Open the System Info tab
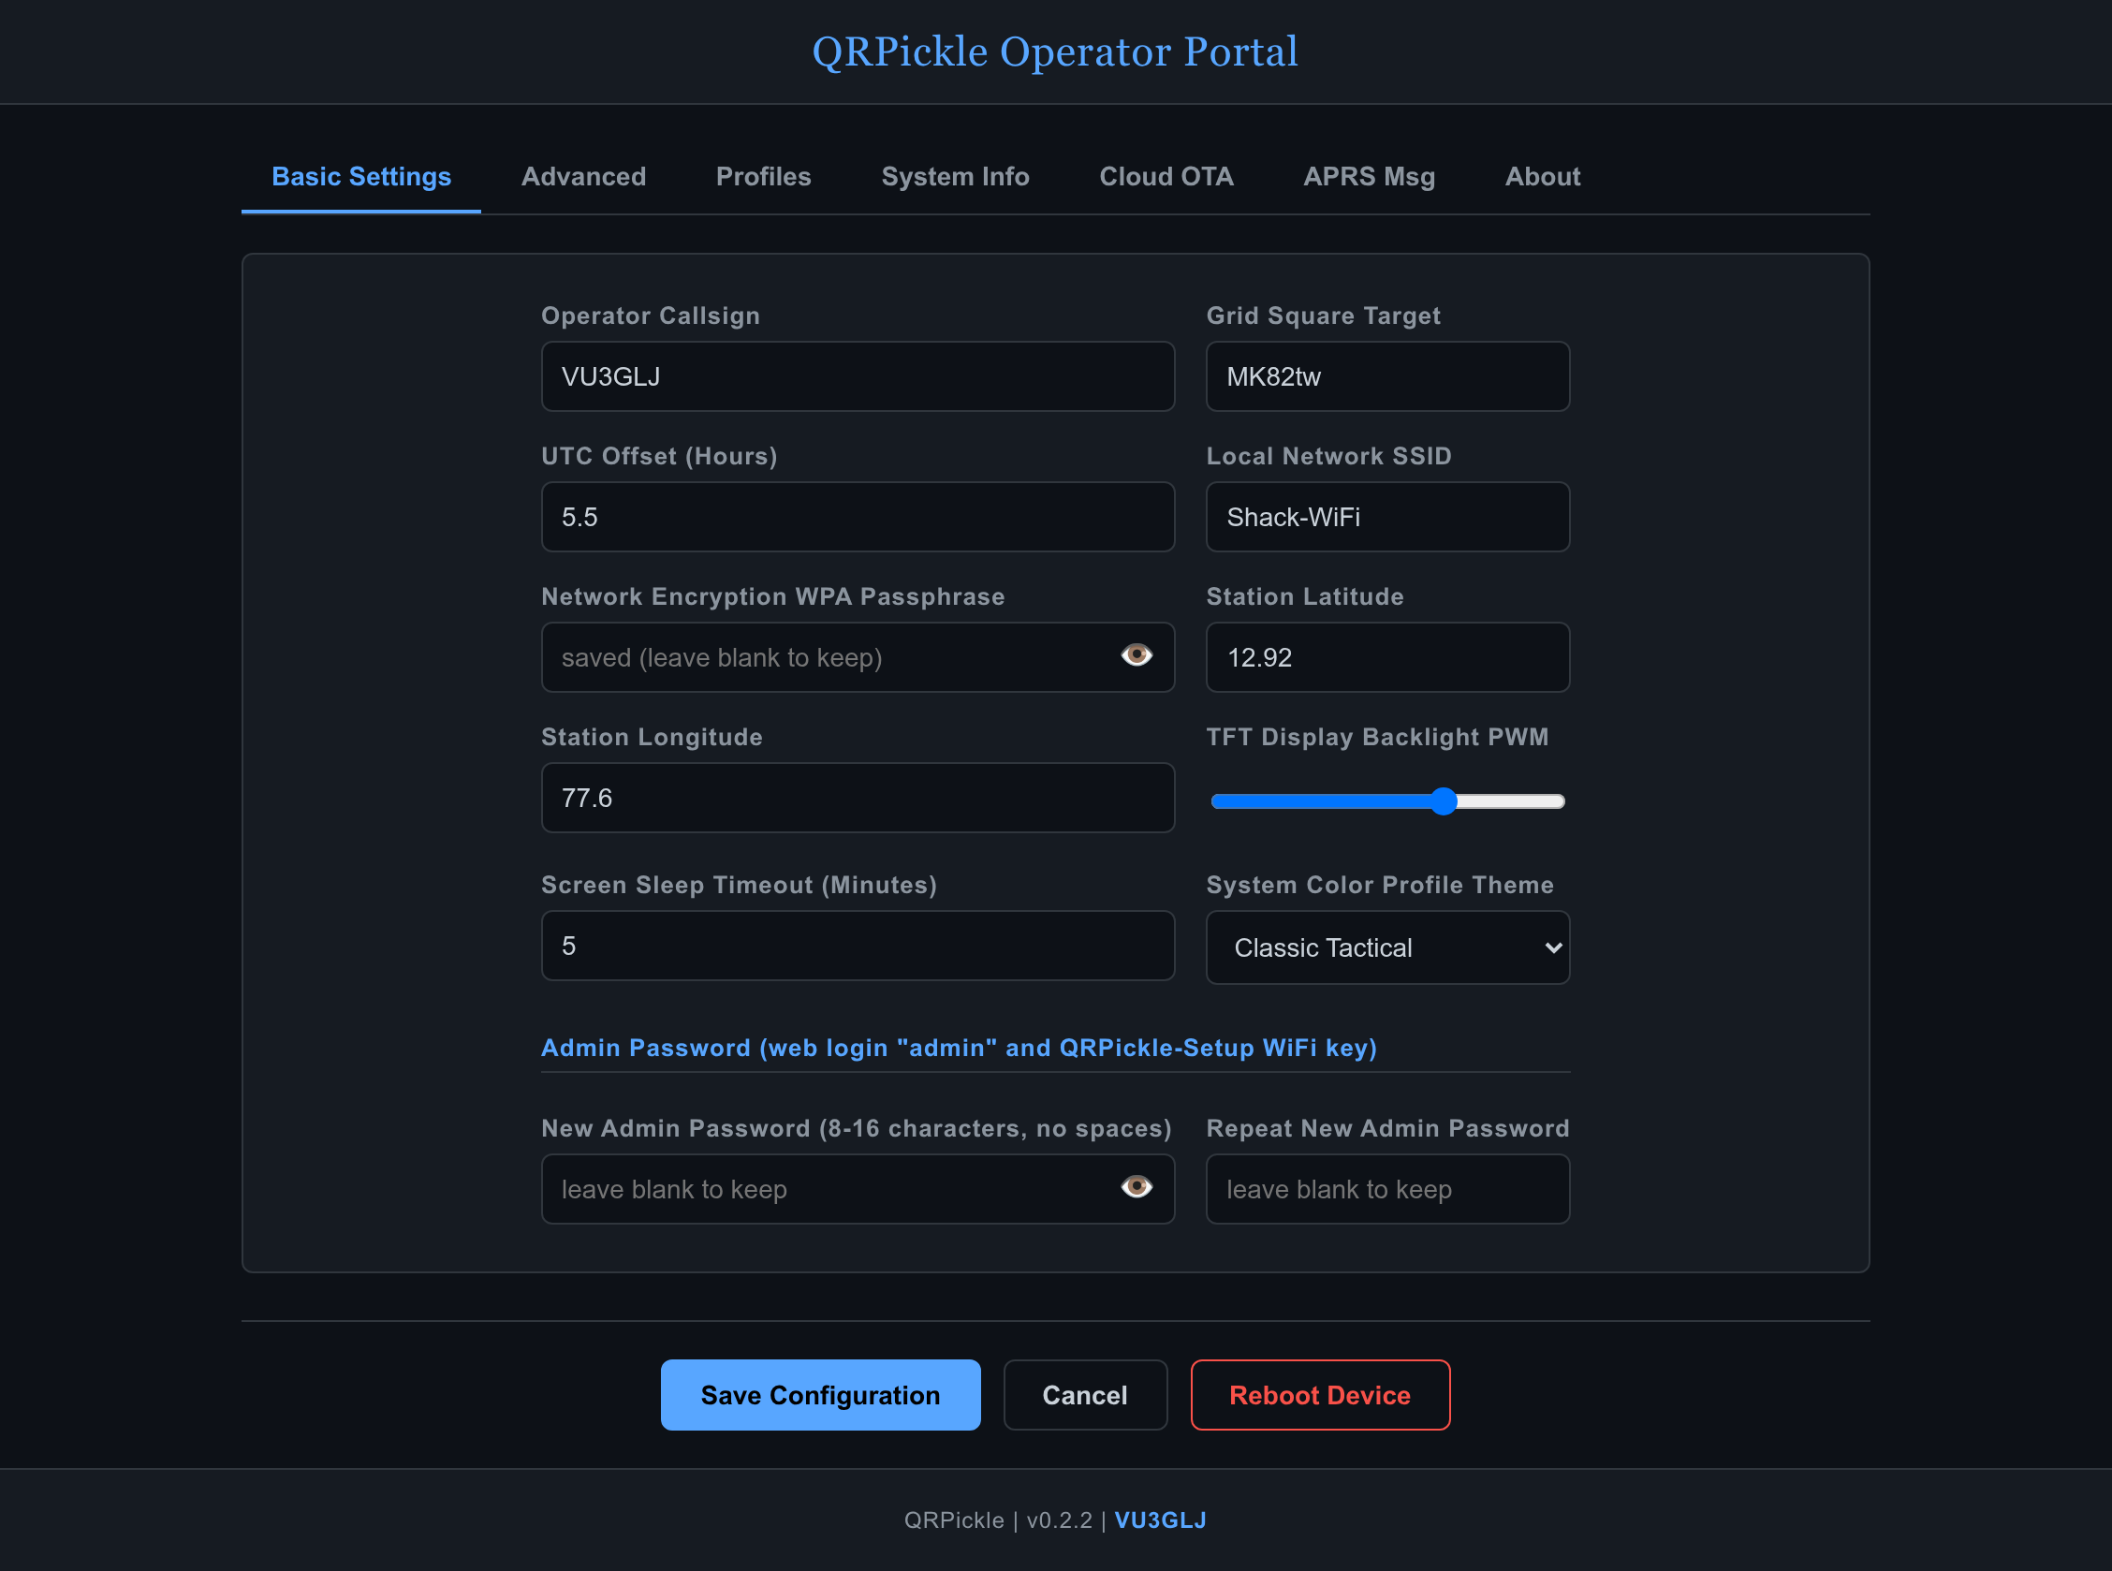The image size is (2112, 1571). click(x=956, y=177)
